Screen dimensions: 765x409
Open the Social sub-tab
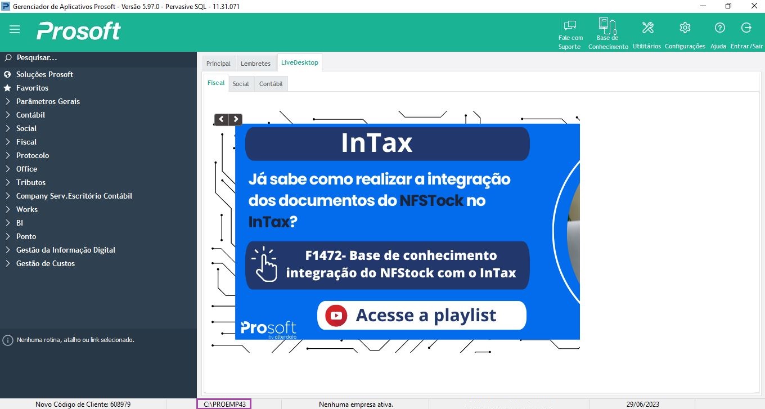tap(241, 84)
